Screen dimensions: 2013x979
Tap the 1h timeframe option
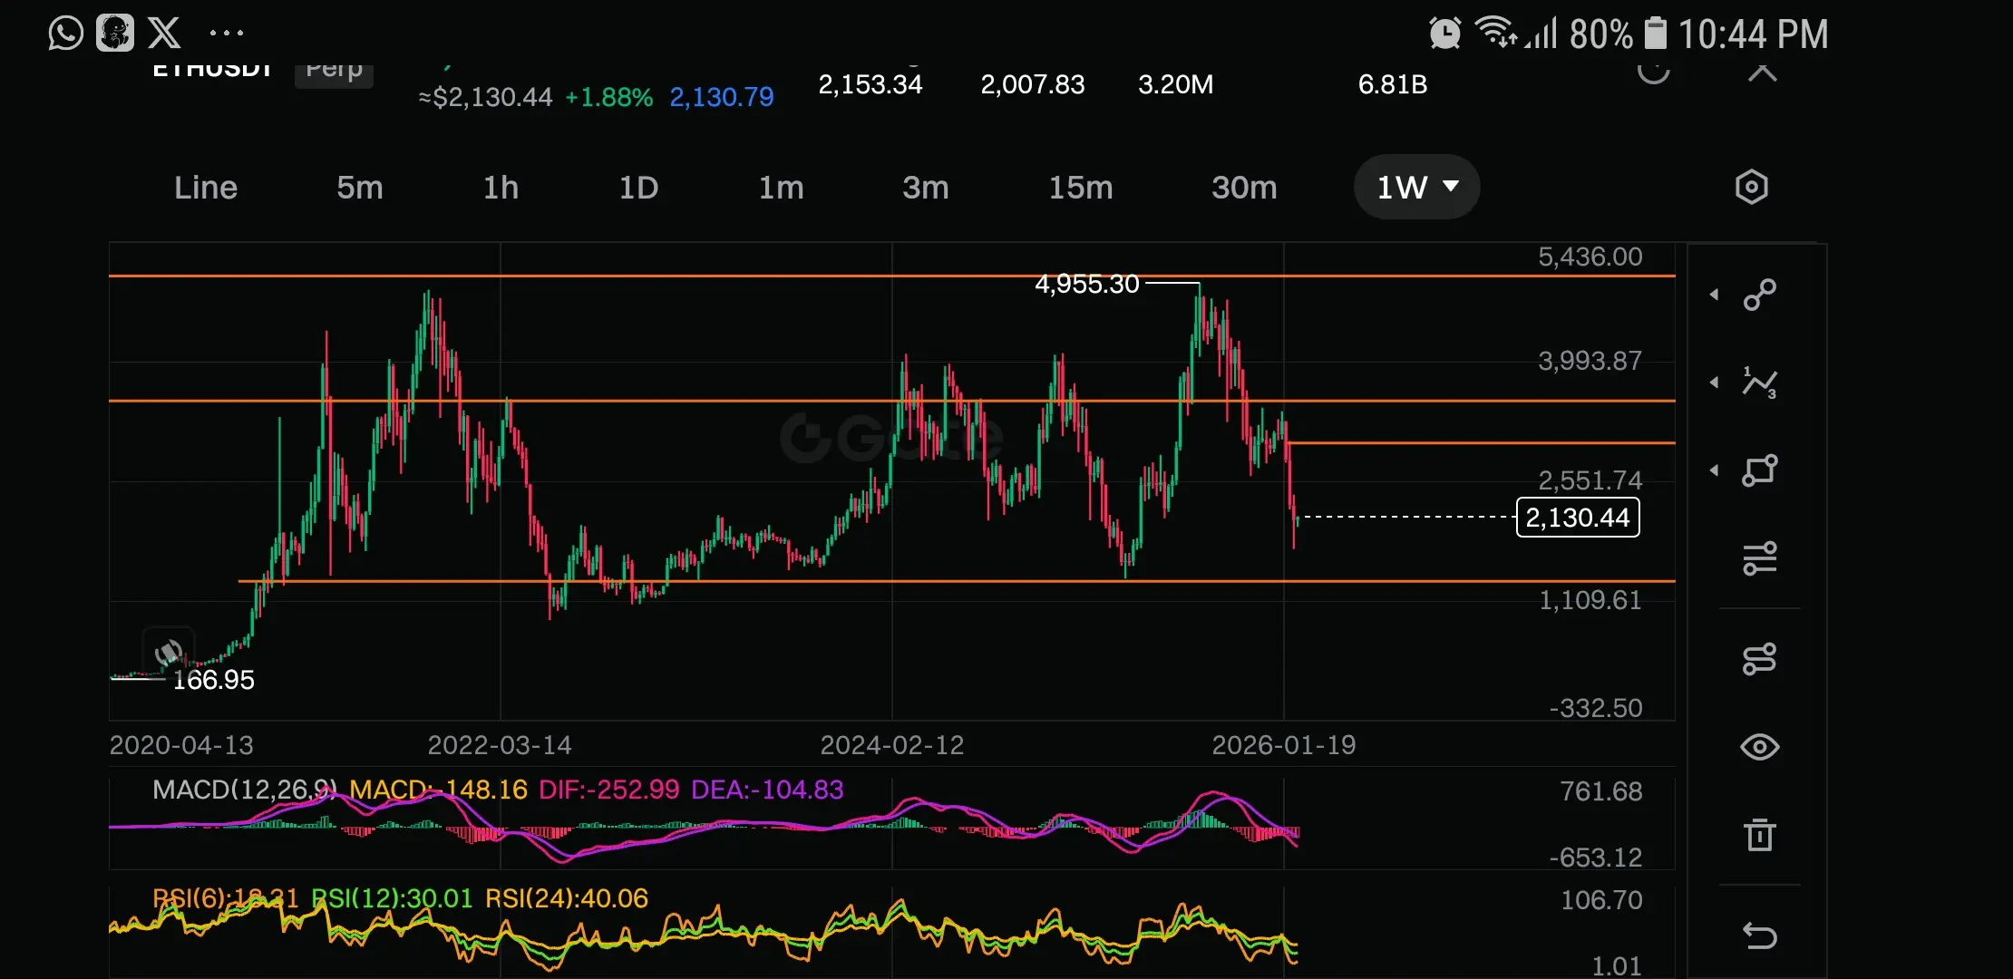(x=501, y=188)
